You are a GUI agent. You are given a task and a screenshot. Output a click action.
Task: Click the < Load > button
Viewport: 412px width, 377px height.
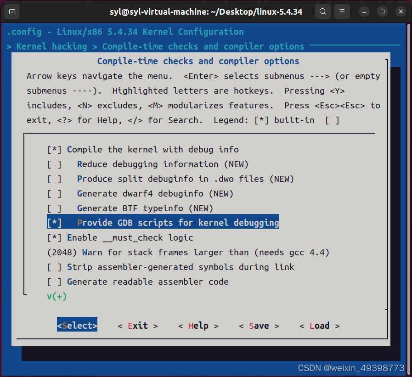[x=320, y=326]
